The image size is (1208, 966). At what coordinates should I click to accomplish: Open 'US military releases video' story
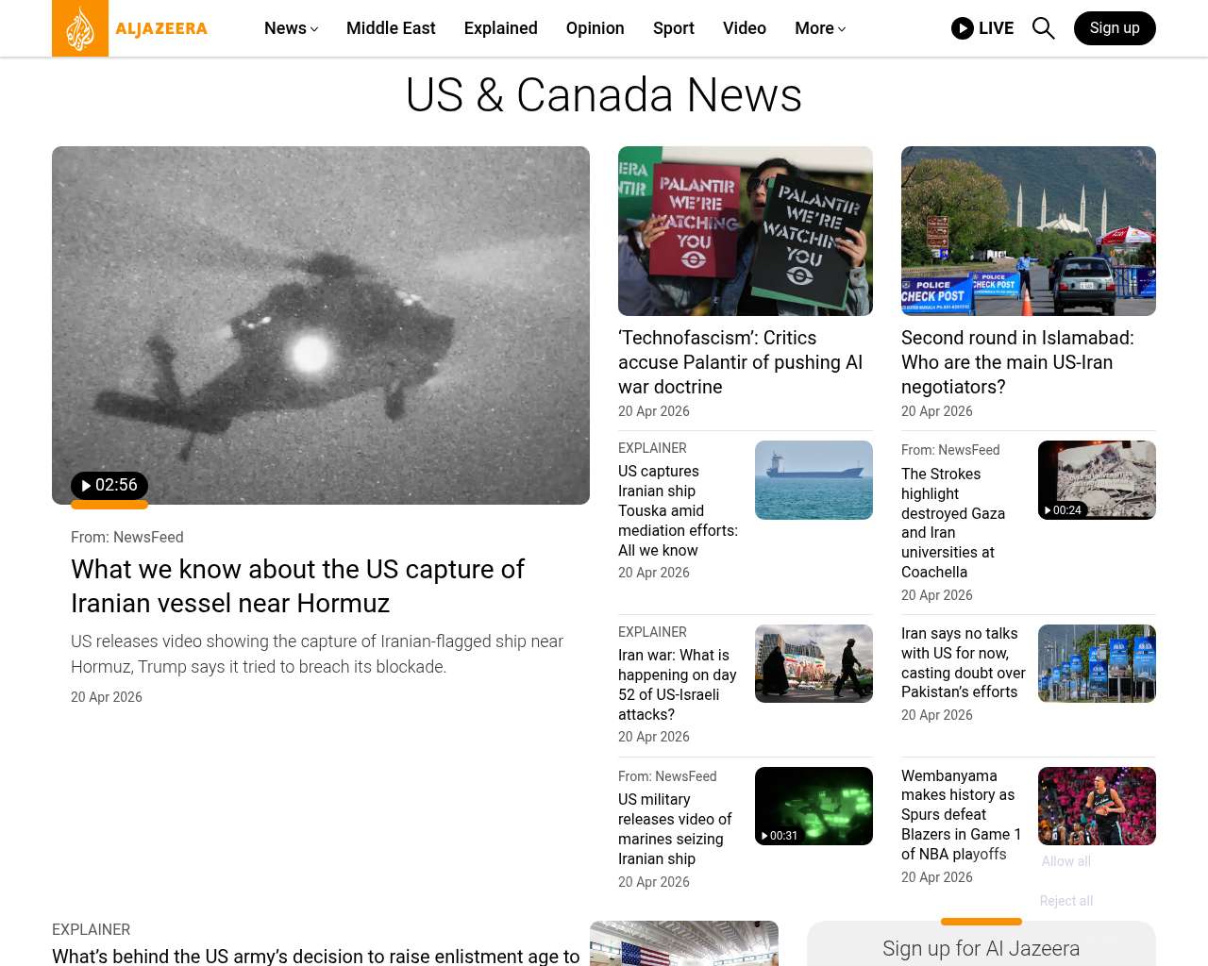coord(675,829)
